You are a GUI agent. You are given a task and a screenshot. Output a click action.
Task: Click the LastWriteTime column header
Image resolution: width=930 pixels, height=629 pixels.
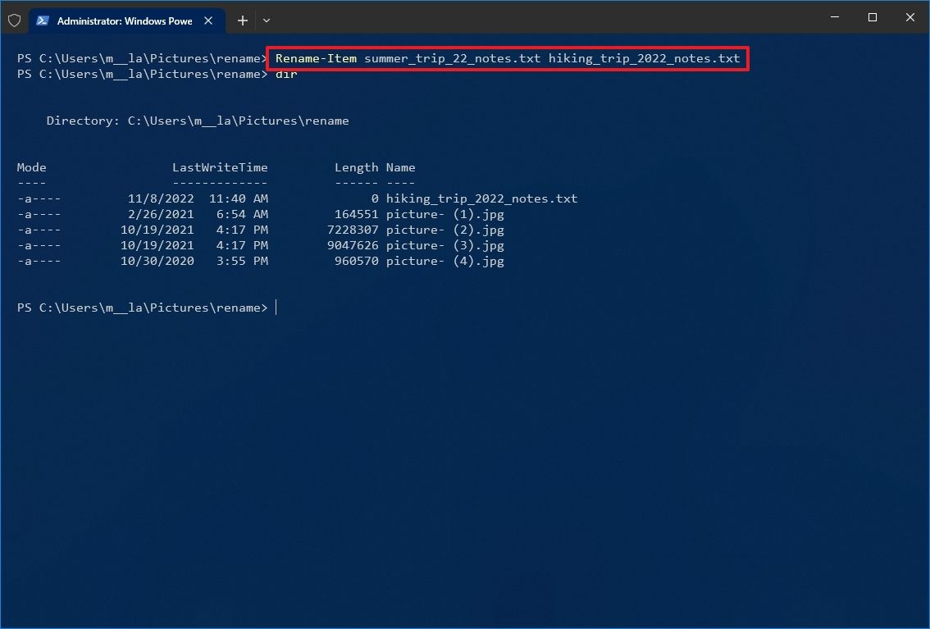(x=220, y=167)
